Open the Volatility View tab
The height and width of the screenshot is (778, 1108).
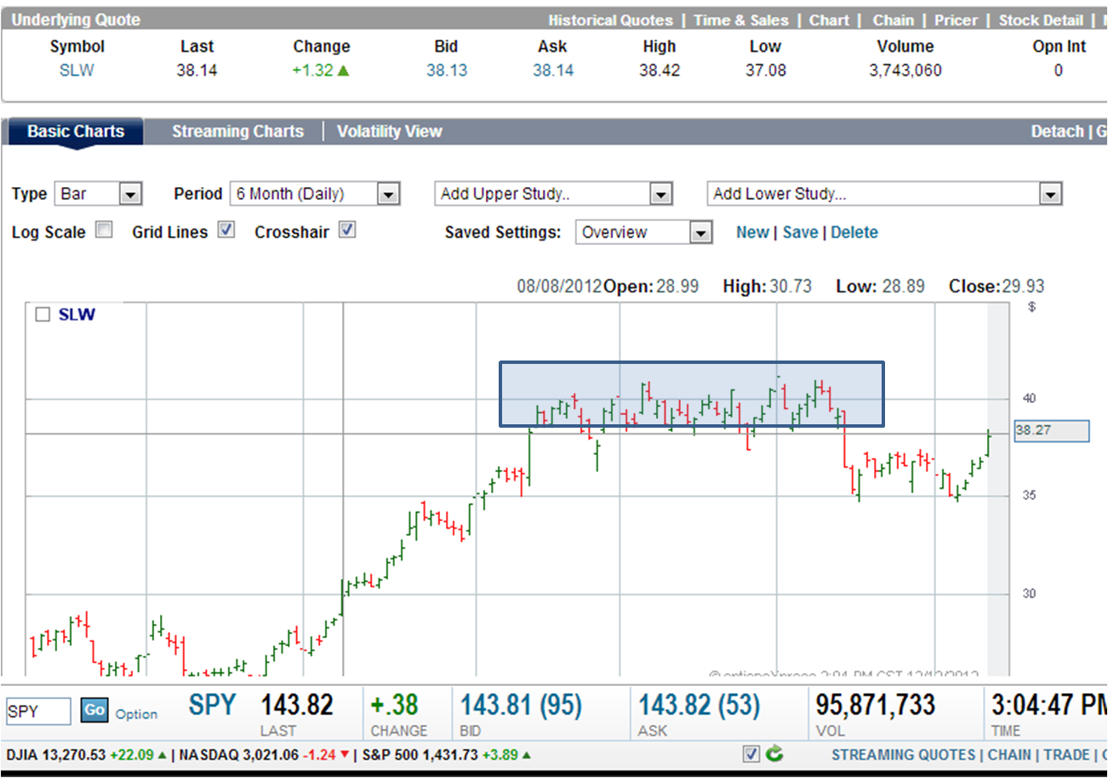(x=390, y=132)
